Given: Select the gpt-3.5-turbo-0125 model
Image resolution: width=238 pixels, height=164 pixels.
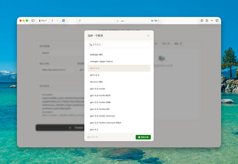Looking at the screenshot, I should 119,95.
